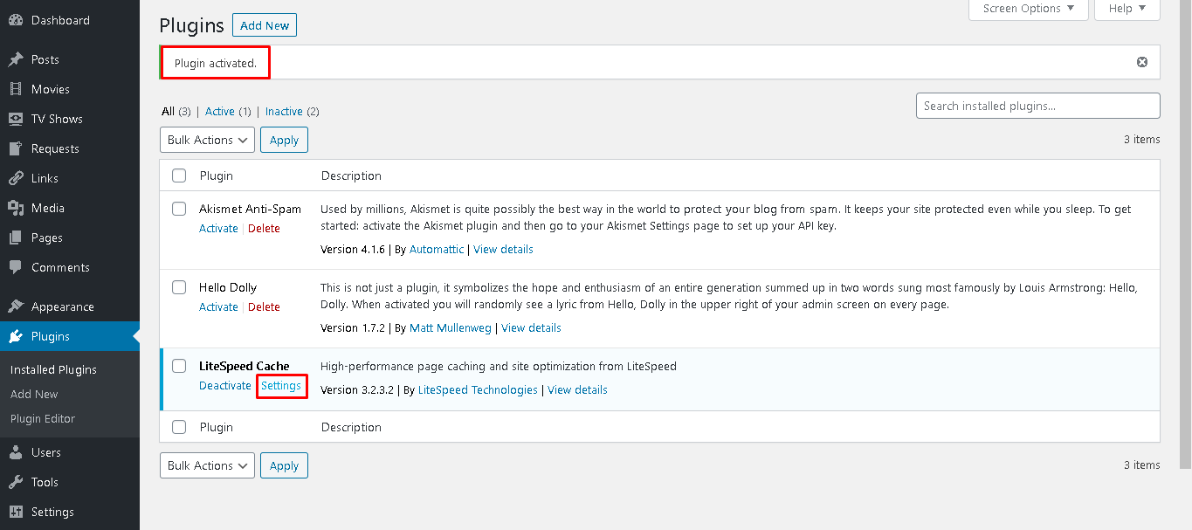
Task: Open the Media icon in sidebar
Action: 16,208
